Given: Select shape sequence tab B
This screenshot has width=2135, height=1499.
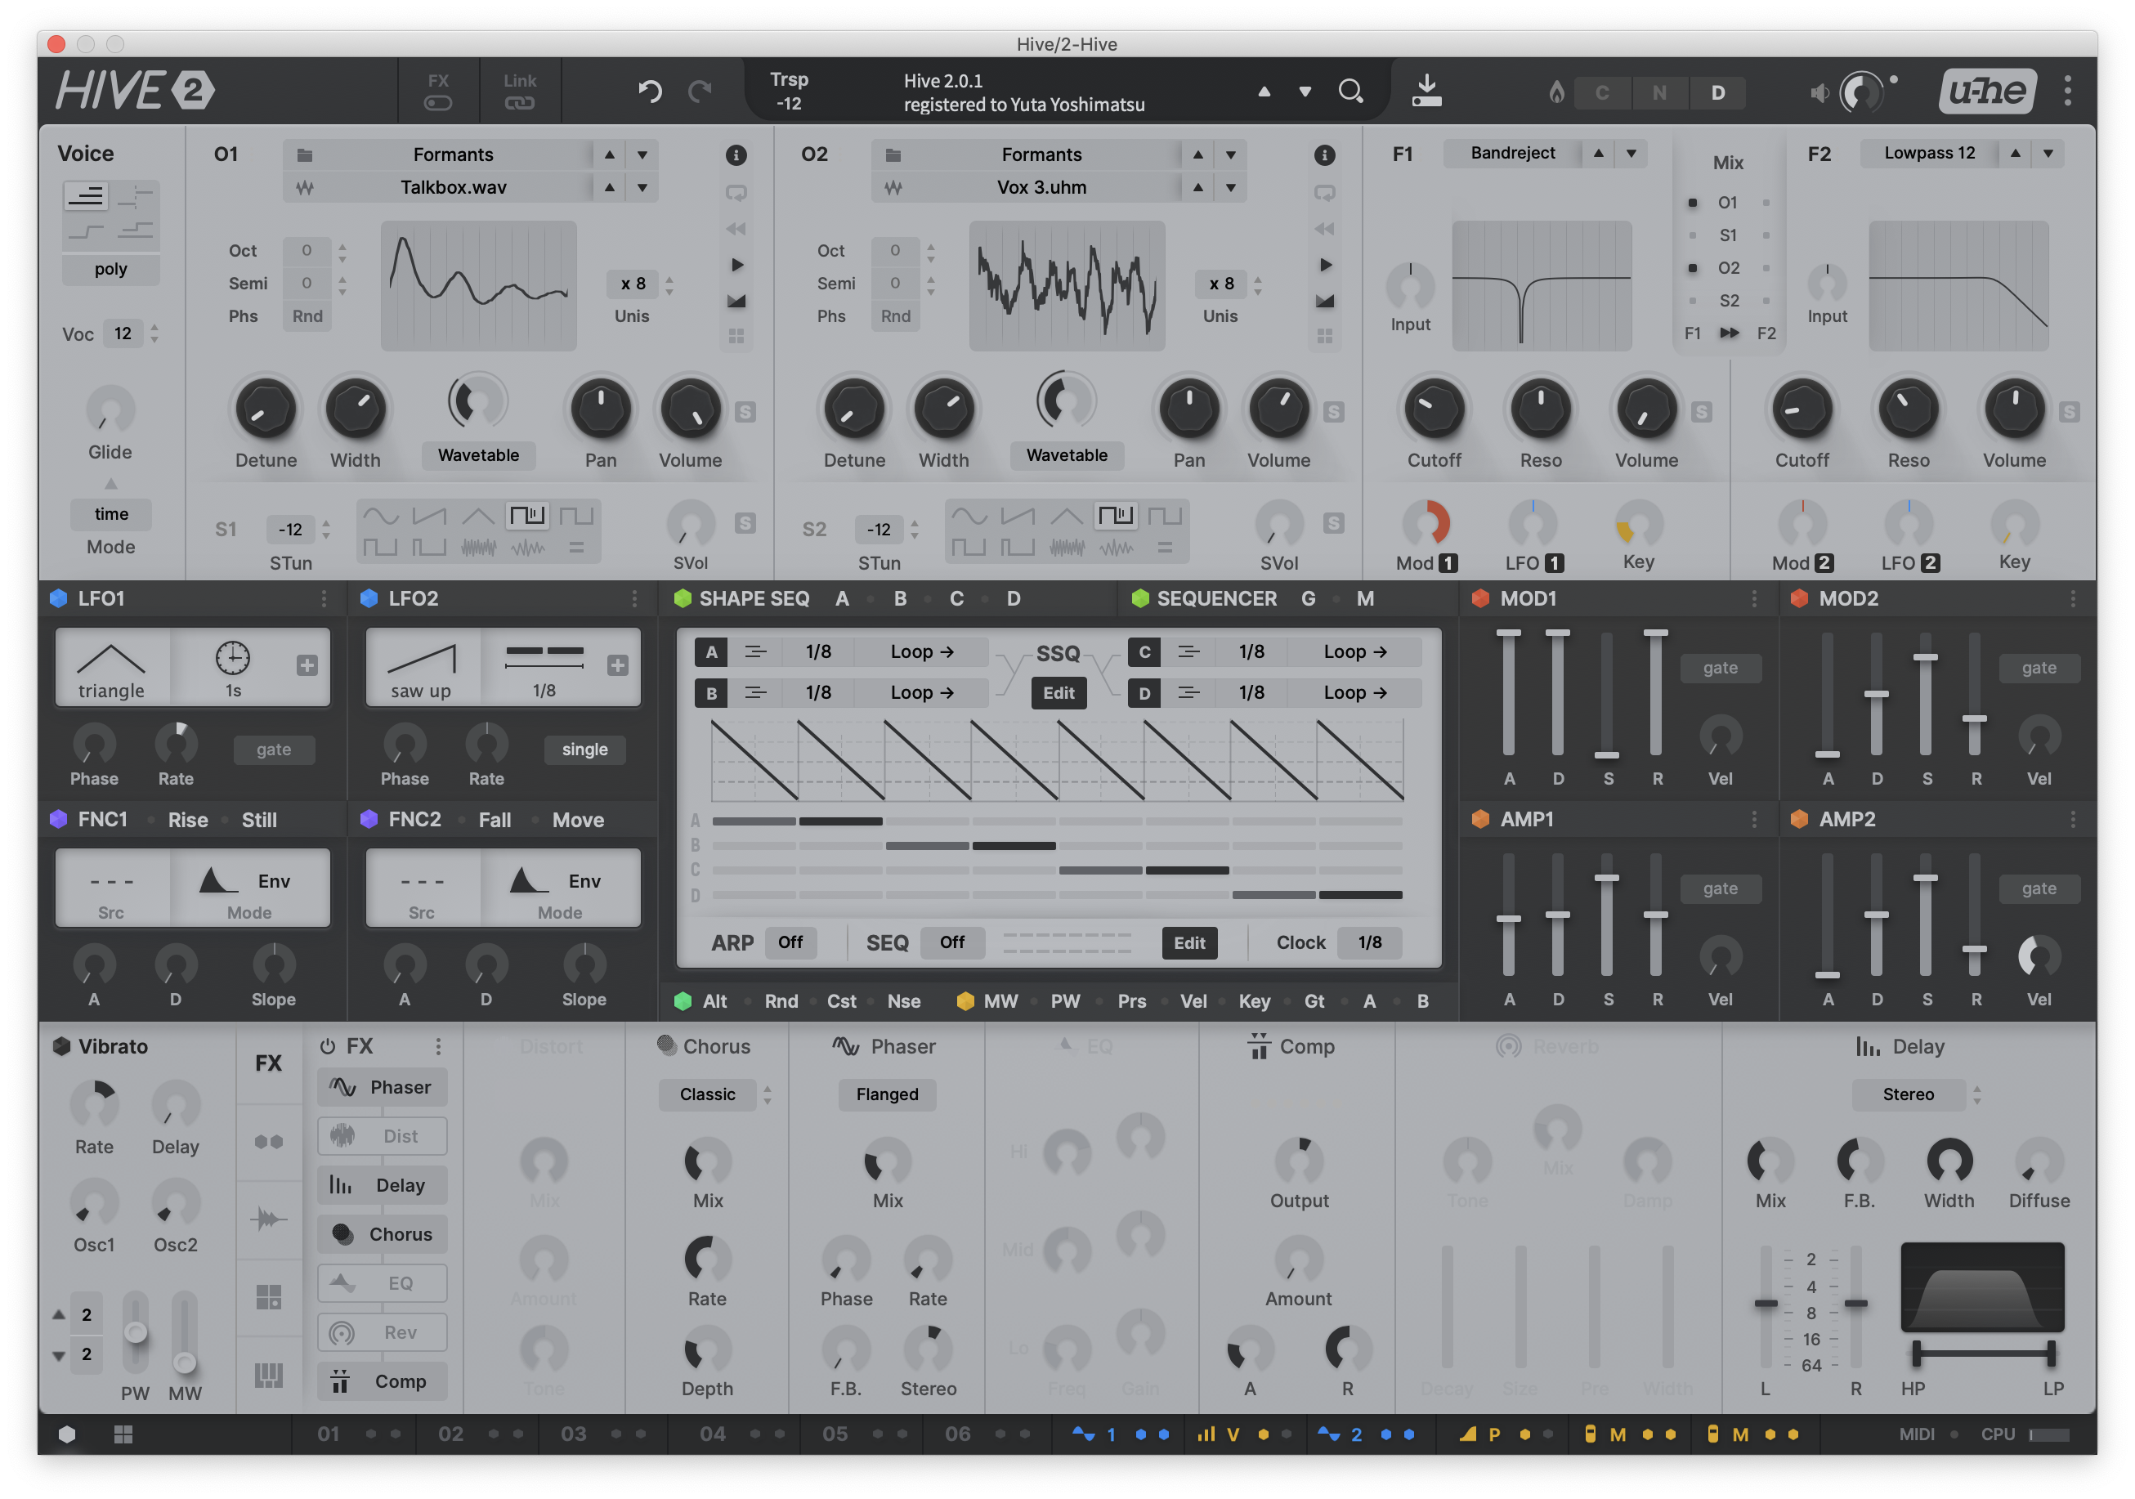Looking at the screenshot, I should [900, 598].
